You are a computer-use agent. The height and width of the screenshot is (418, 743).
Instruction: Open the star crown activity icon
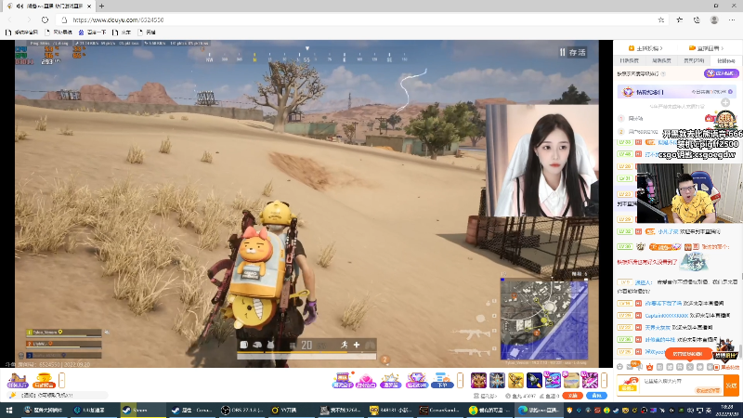pyautogui.click(x=391, y=380)
